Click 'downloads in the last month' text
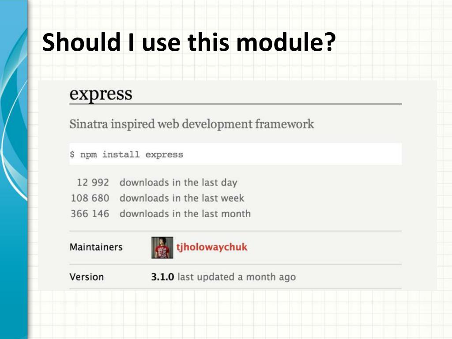 point(185,214)
